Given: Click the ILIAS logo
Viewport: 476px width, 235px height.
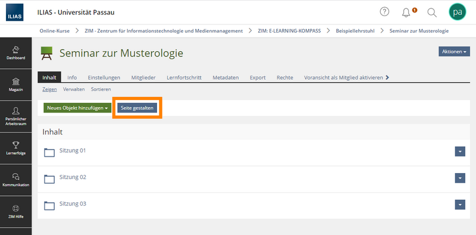Looking at the screenshot, I should 14,12.
